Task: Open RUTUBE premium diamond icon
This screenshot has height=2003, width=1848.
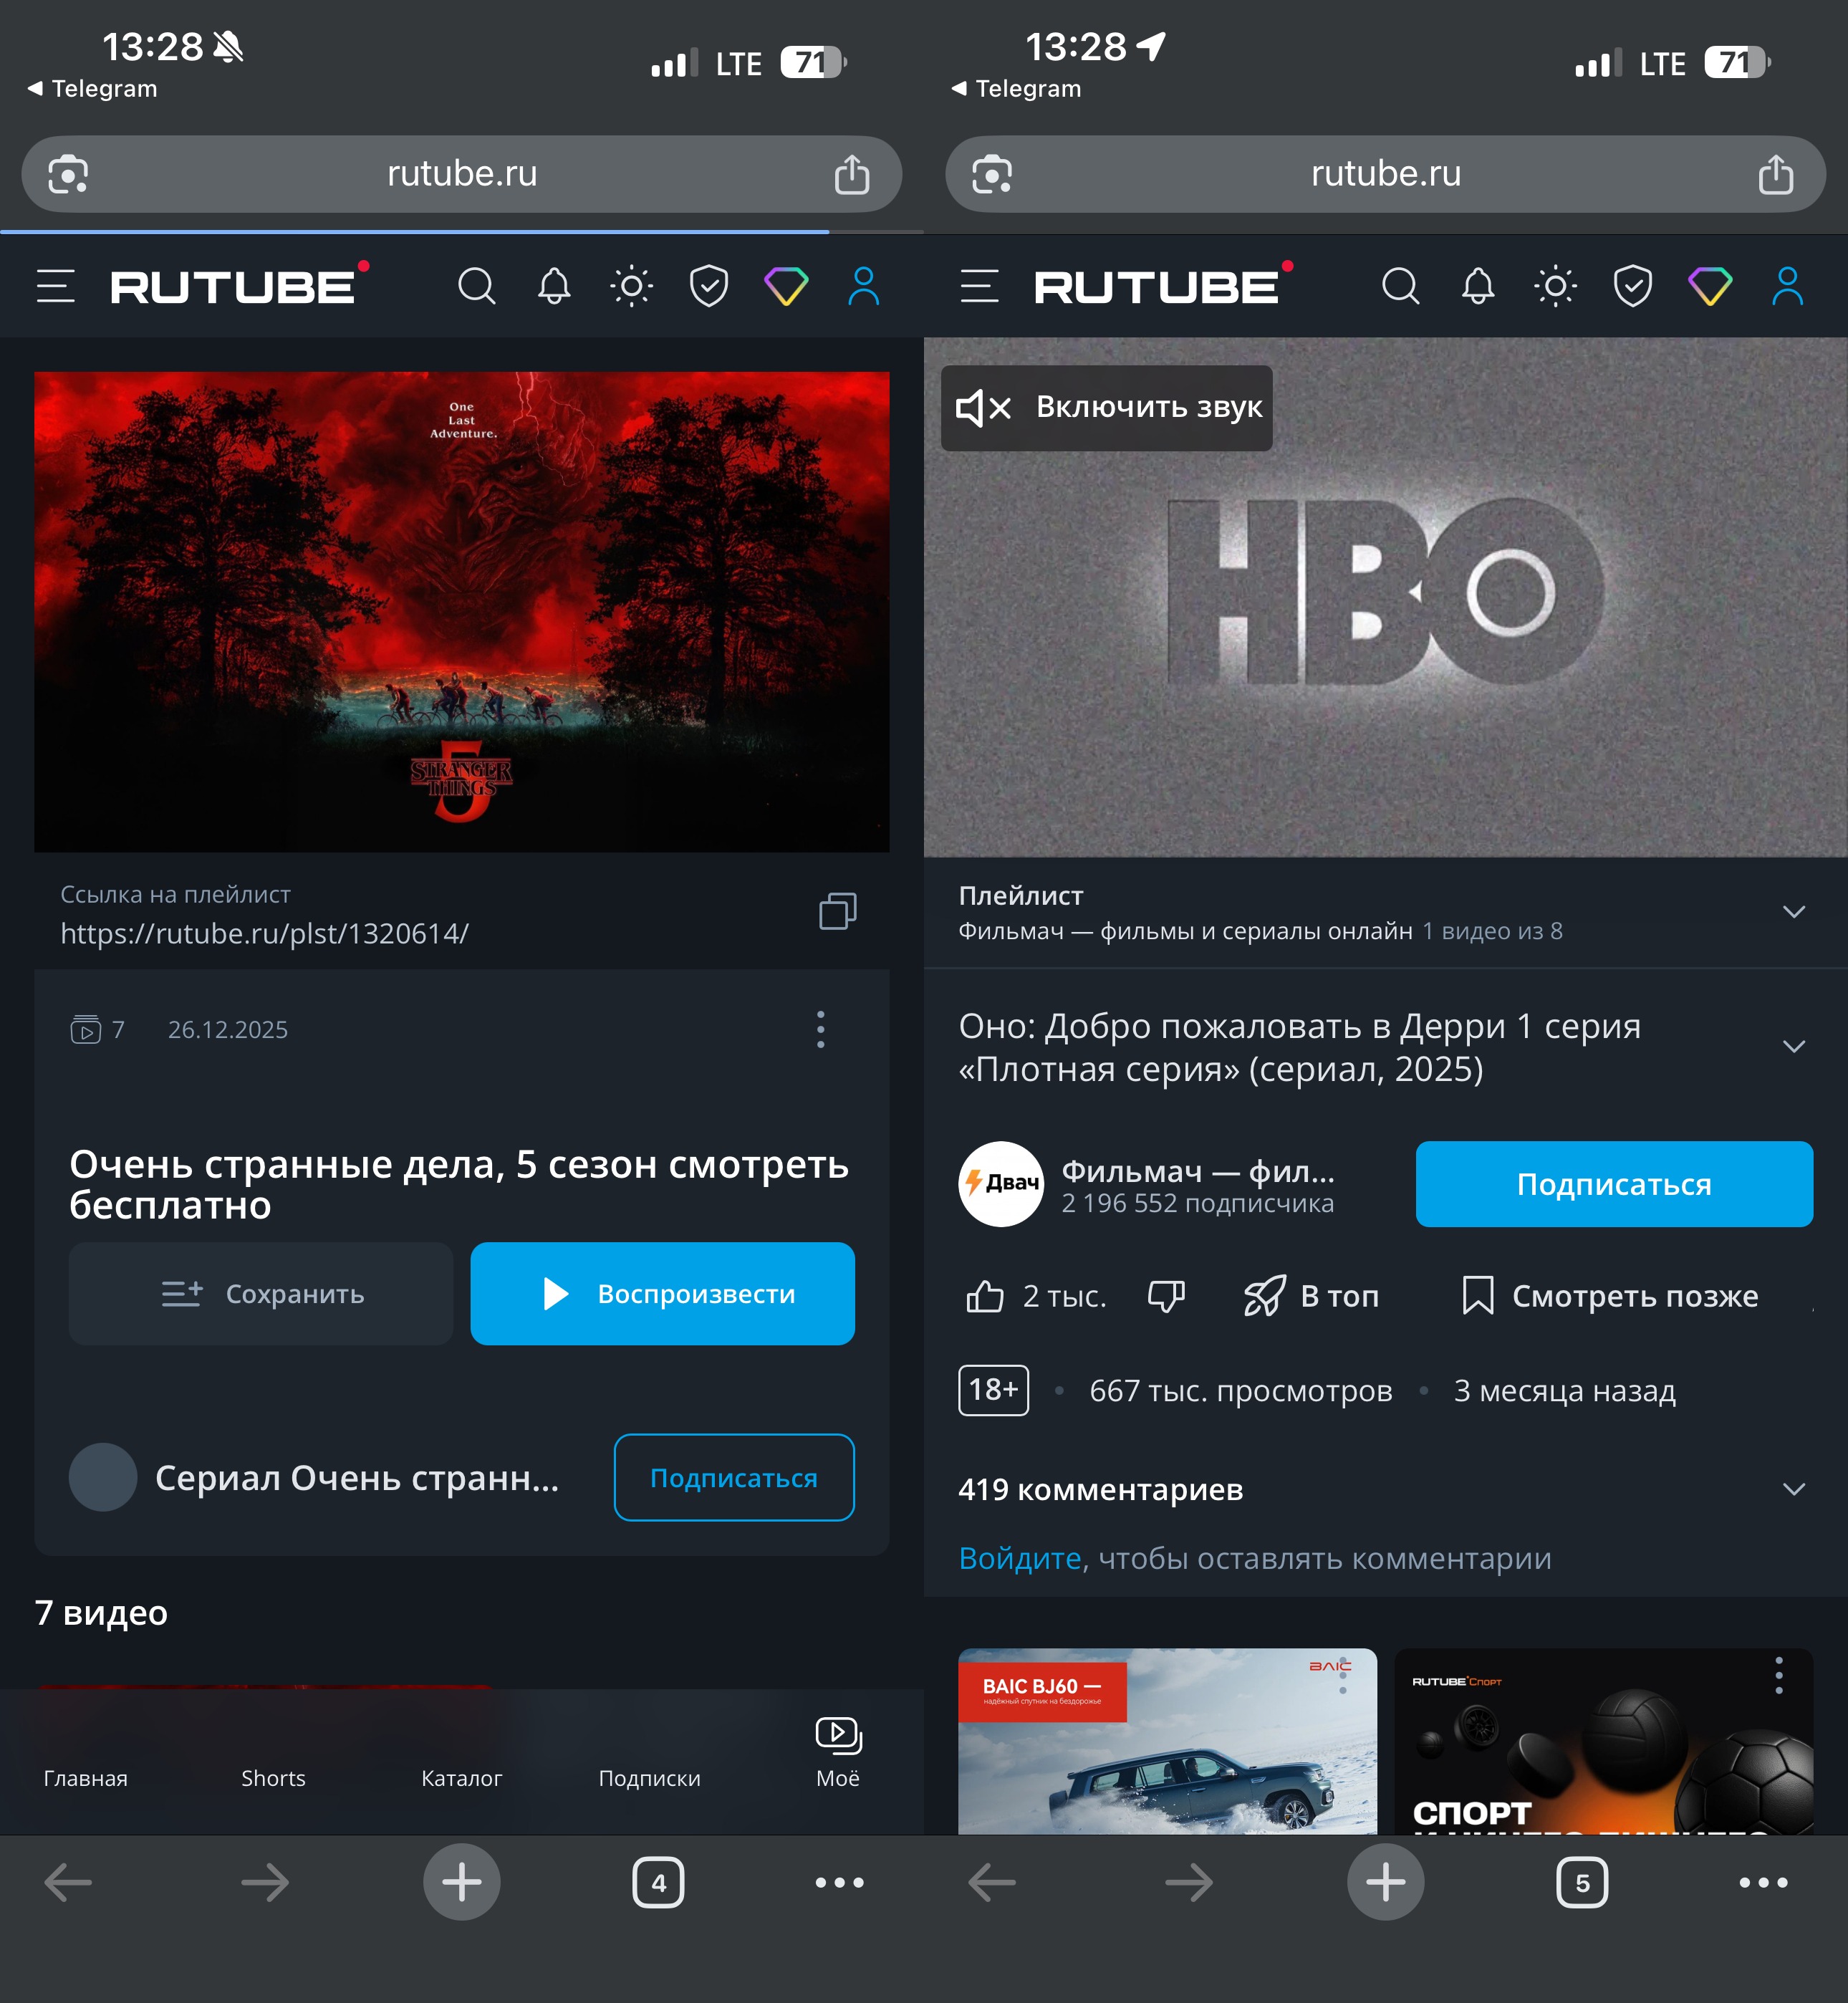Action: 786,286
